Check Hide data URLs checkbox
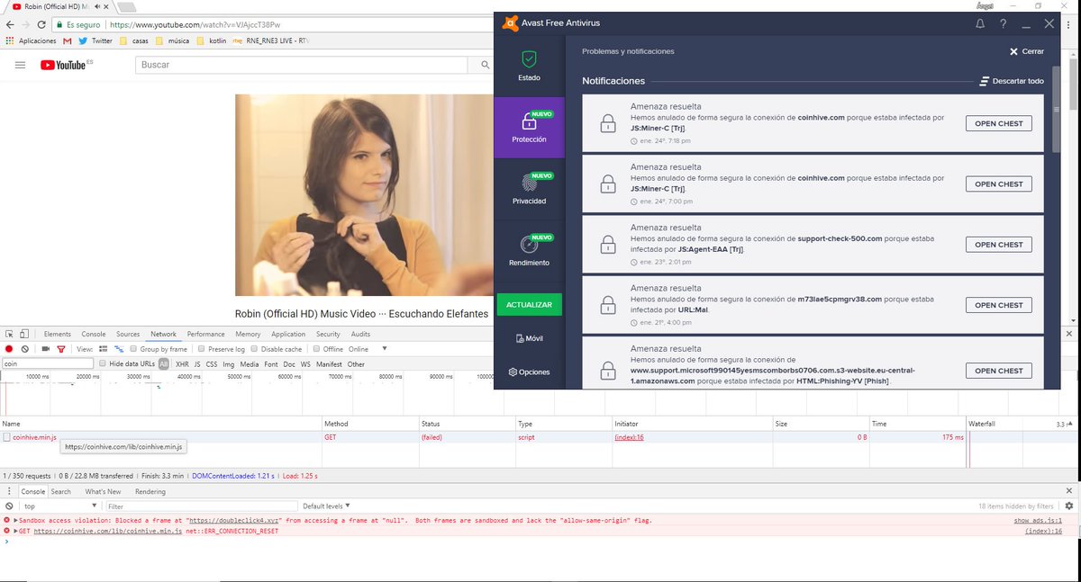 click(103, 363)
